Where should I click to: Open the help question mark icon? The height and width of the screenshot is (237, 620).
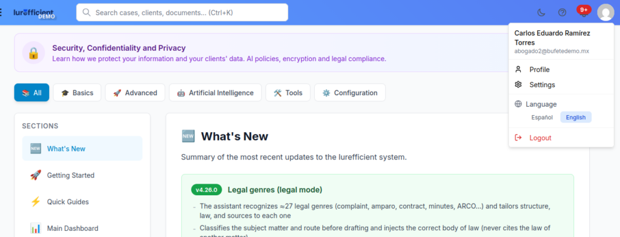coord(562,13)
